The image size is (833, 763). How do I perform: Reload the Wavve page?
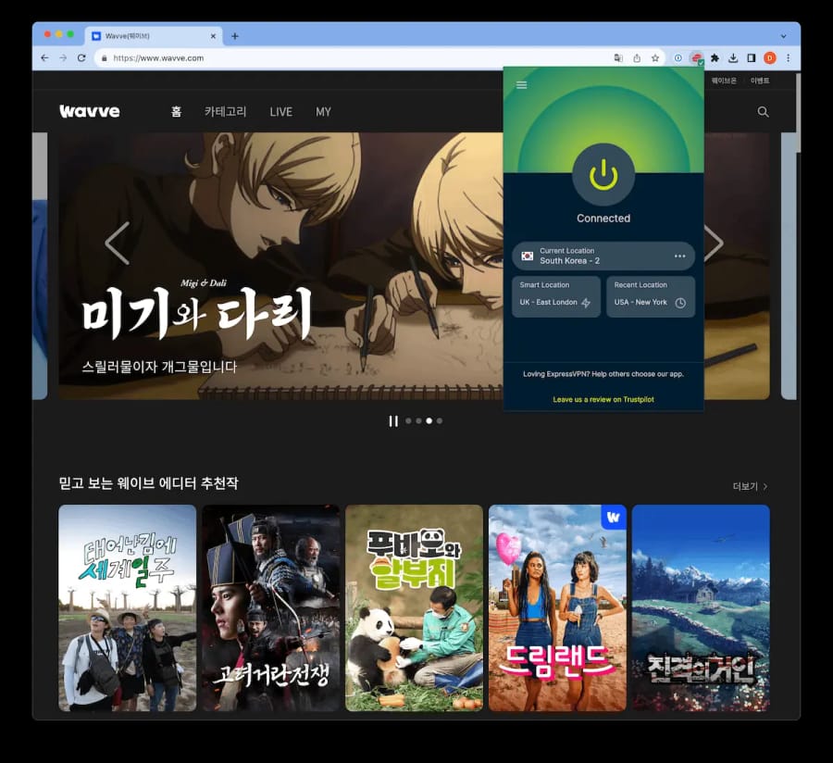click(x=81, y=58)
